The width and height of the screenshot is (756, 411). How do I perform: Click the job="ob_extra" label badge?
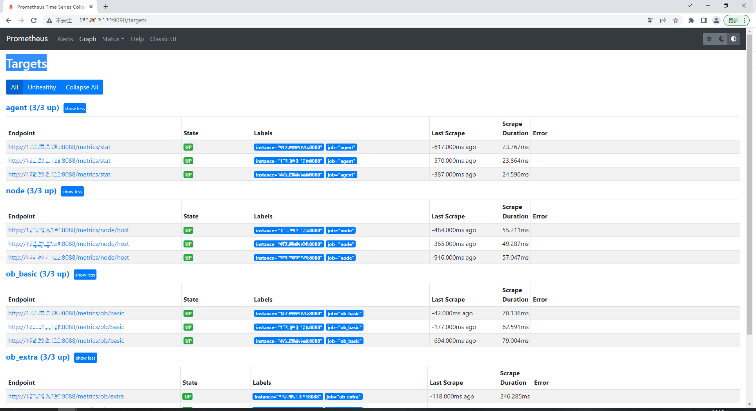(x=343, y=397)
